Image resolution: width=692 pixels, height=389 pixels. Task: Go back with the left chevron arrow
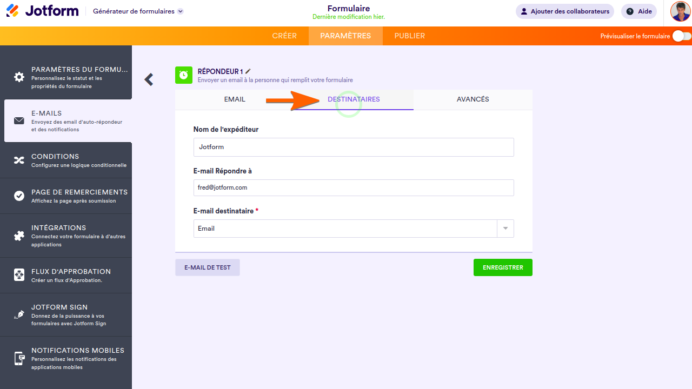pos(149,79)
